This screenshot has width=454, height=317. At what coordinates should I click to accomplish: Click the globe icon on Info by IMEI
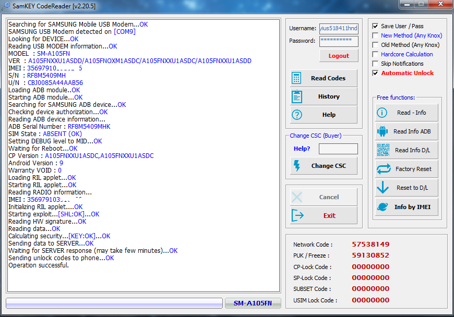pos(383,207)
